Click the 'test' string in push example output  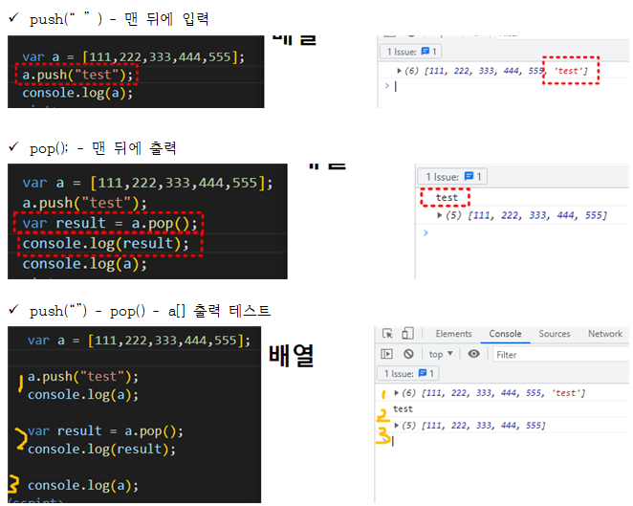pos(569,71)
